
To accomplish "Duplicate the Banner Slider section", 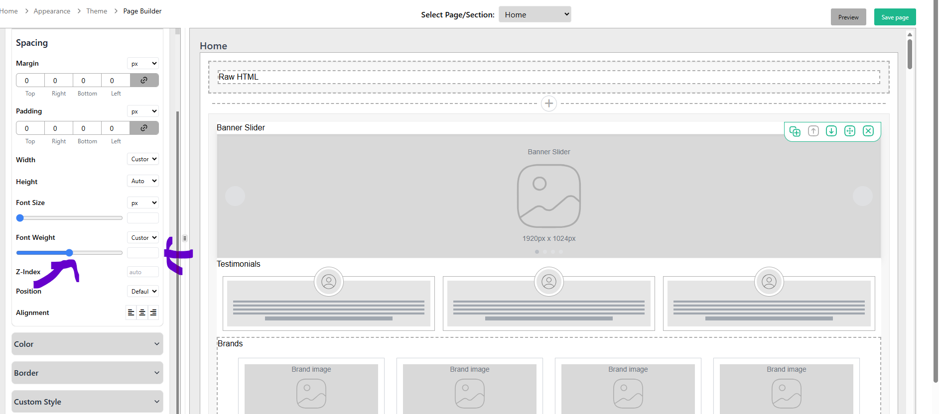I will (x=795, y=131).
